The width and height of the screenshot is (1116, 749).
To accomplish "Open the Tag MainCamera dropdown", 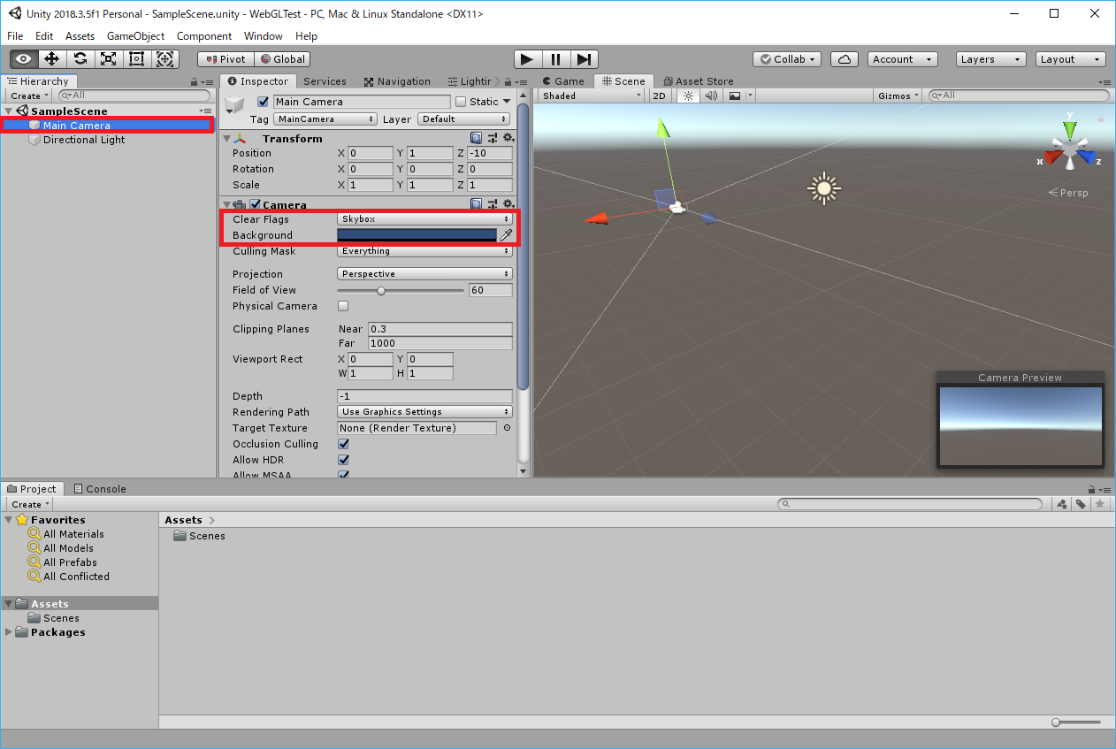I will coord(325,118).
